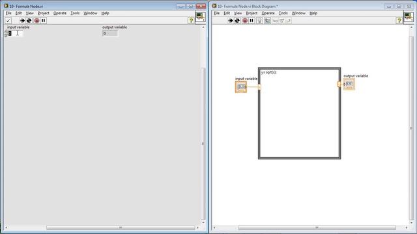This screenshot has width=417, height=234.
Task: Click the input variable numeric field
Action: click(15, 33)
